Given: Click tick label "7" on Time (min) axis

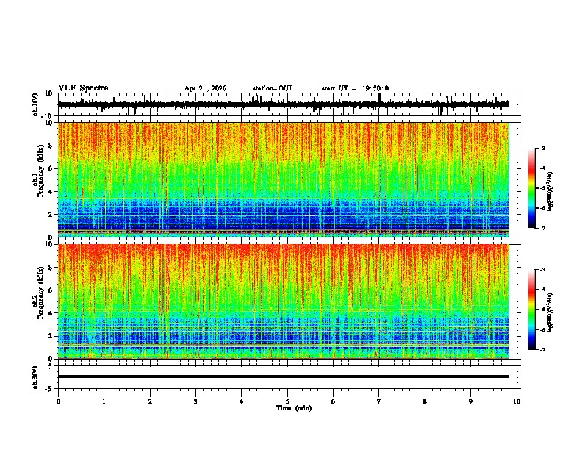Looking at the screenshot, I should click(379, 401).
